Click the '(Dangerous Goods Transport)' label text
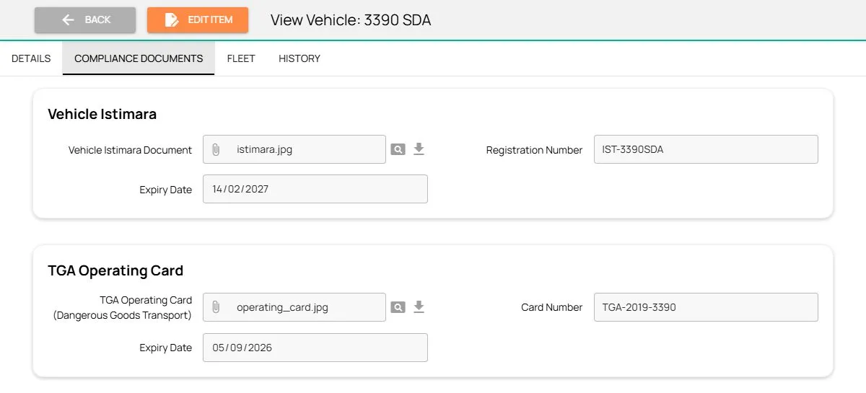 pos(123,315)
